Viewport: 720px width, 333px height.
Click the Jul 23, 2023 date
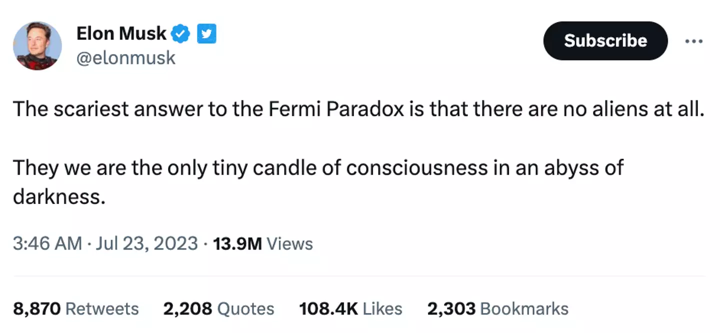146,243
